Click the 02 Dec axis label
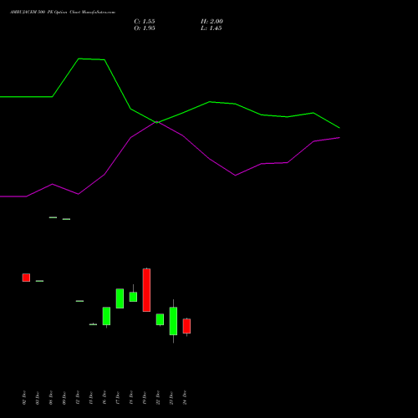This screenshot has height=418, width=418. 24,398
